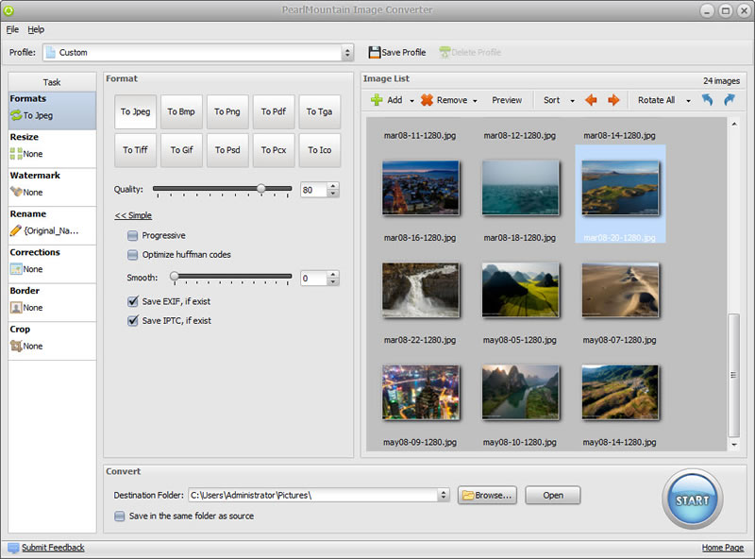The width and height of the screenshot is (755, 559).
Task: Increase the Quality value with up stepper
Action: tap(333, 186)
